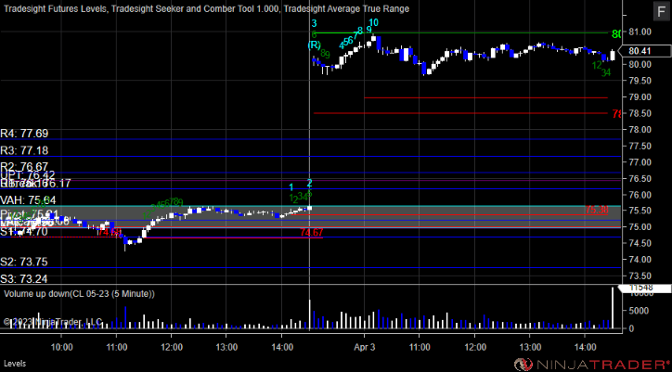This screenshot has width=672, height=372.
Task: Click the F button in top-right corner
Action: tap(660, 11)
